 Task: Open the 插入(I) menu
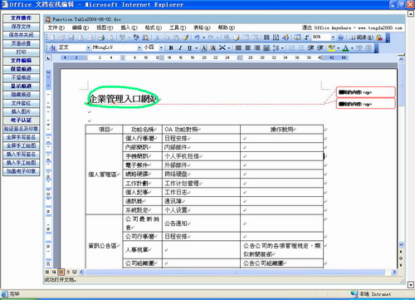pyautogui.click(x=129, y=27)
